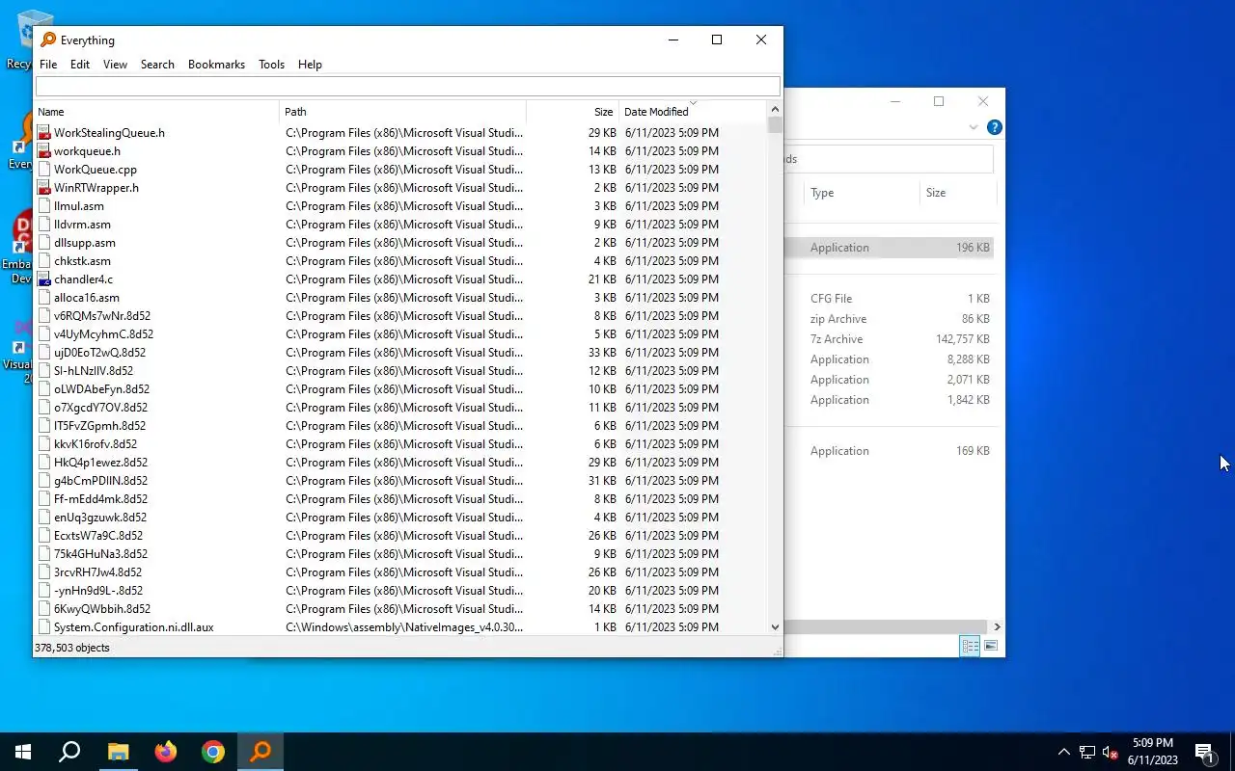
Task: Click the workqueue.h file icon
Action: 44,151
